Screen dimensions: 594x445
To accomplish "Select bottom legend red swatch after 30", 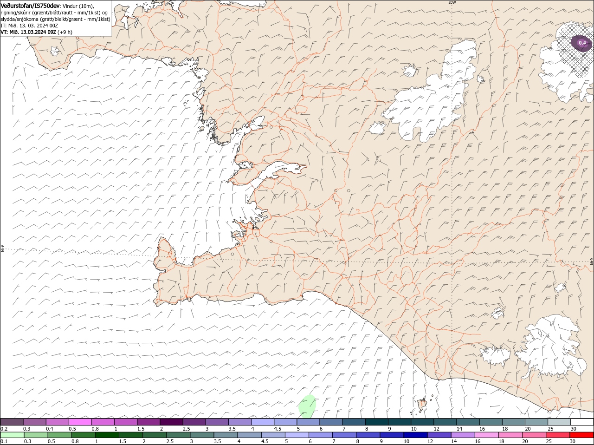I will coord(582,435).
